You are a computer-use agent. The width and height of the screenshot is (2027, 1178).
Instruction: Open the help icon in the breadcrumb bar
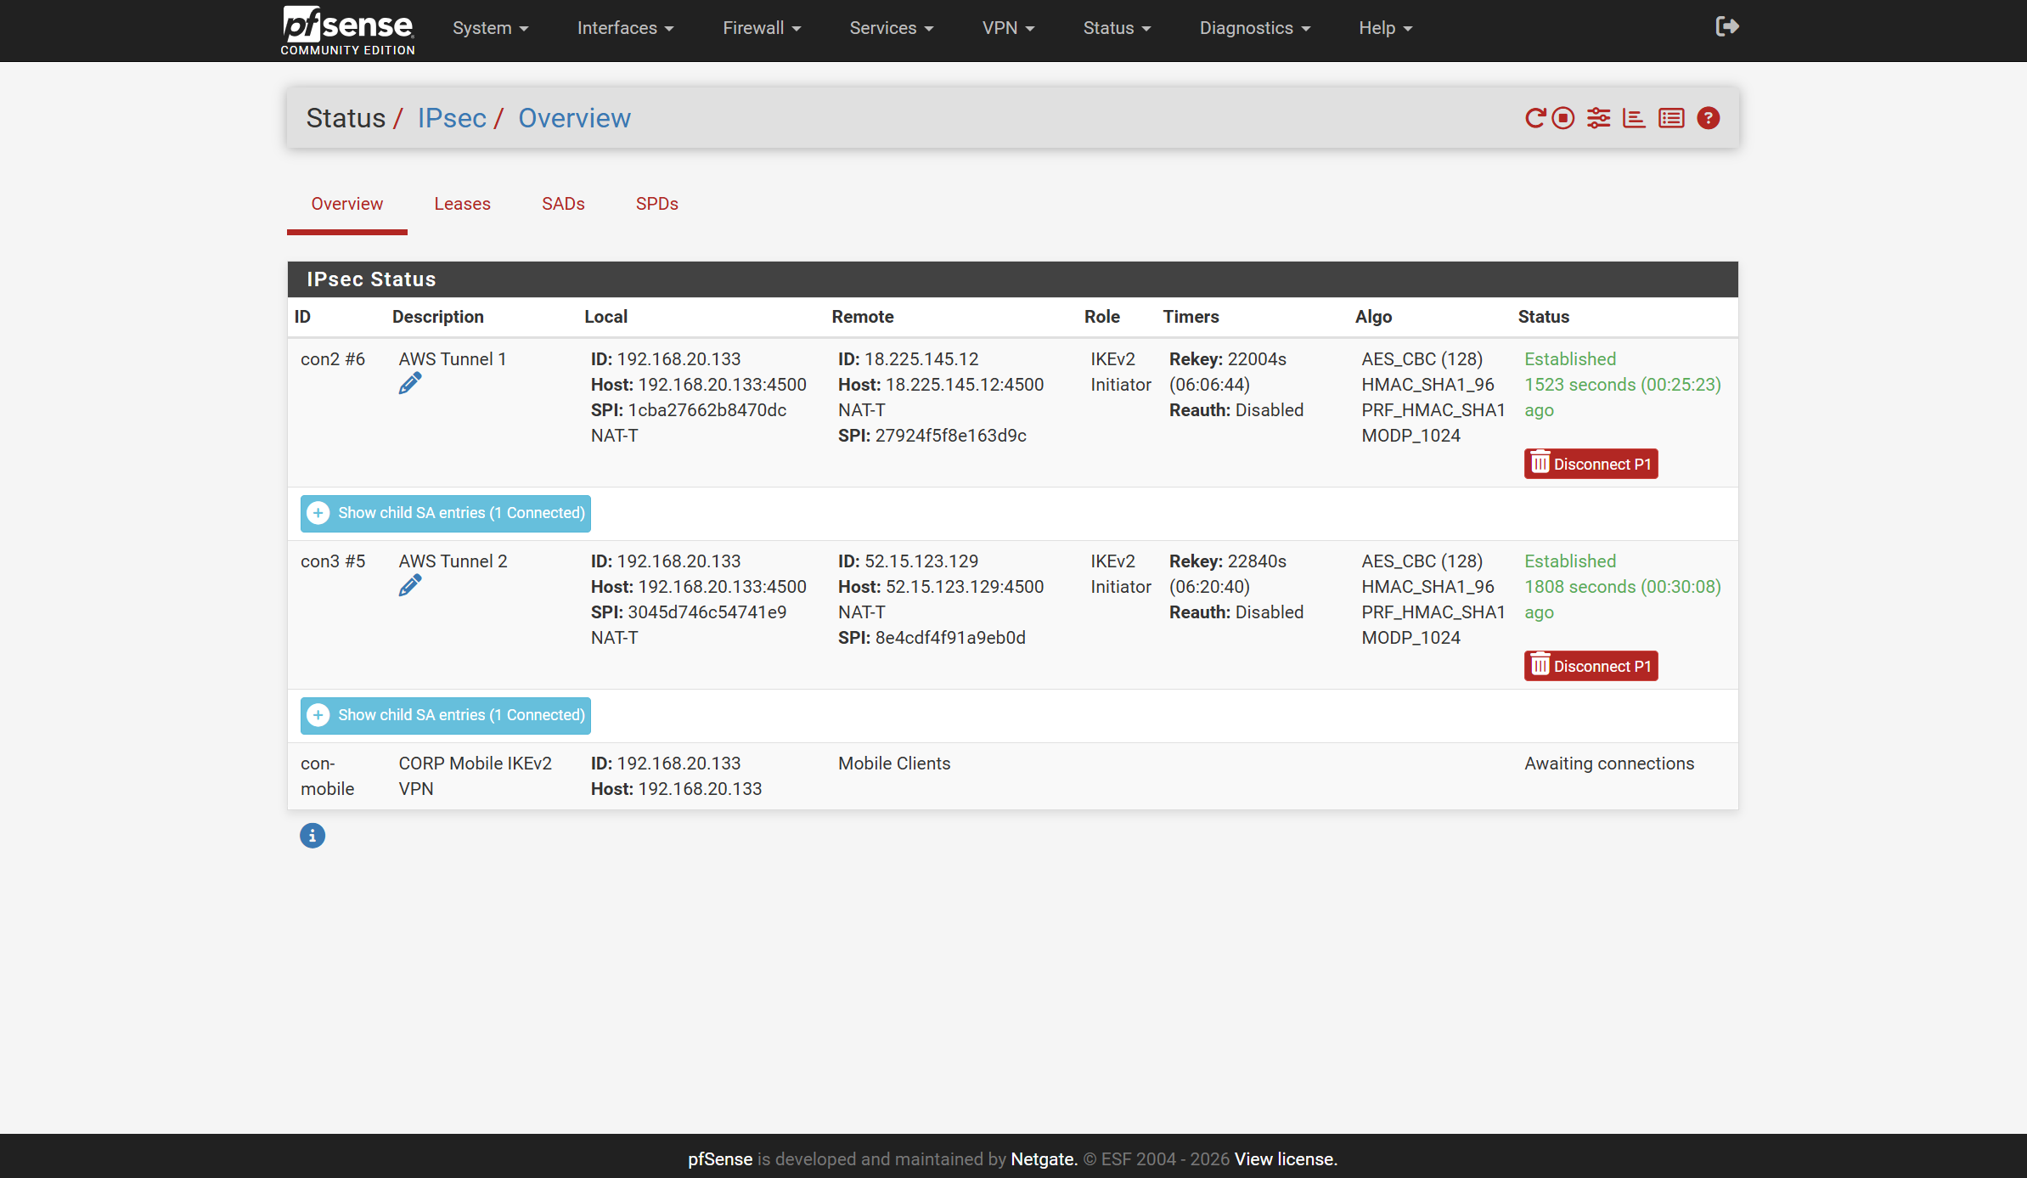pyautogui.click(x=1709, y=118)
